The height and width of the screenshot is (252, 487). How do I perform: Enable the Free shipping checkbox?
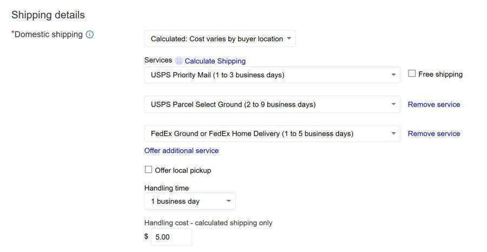(x=412, y=74)
